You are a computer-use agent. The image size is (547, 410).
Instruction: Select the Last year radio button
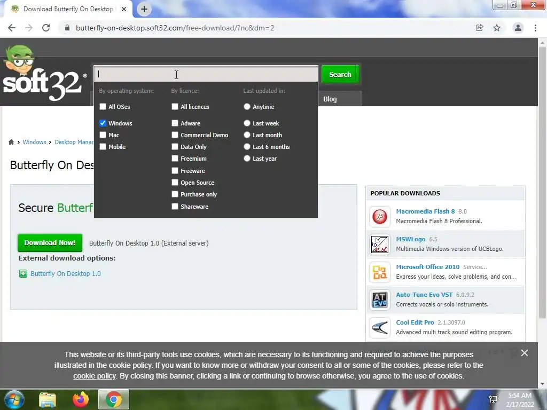(247, 159)
